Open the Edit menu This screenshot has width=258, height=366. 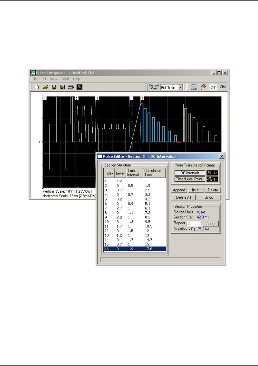point(43,79)
